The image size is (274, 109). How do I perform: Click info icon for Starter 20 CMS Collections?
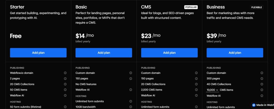65,84
